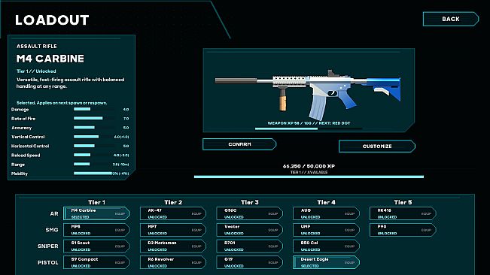Click the AR row label
Viewport: 490px width, 275px height.
54,213
